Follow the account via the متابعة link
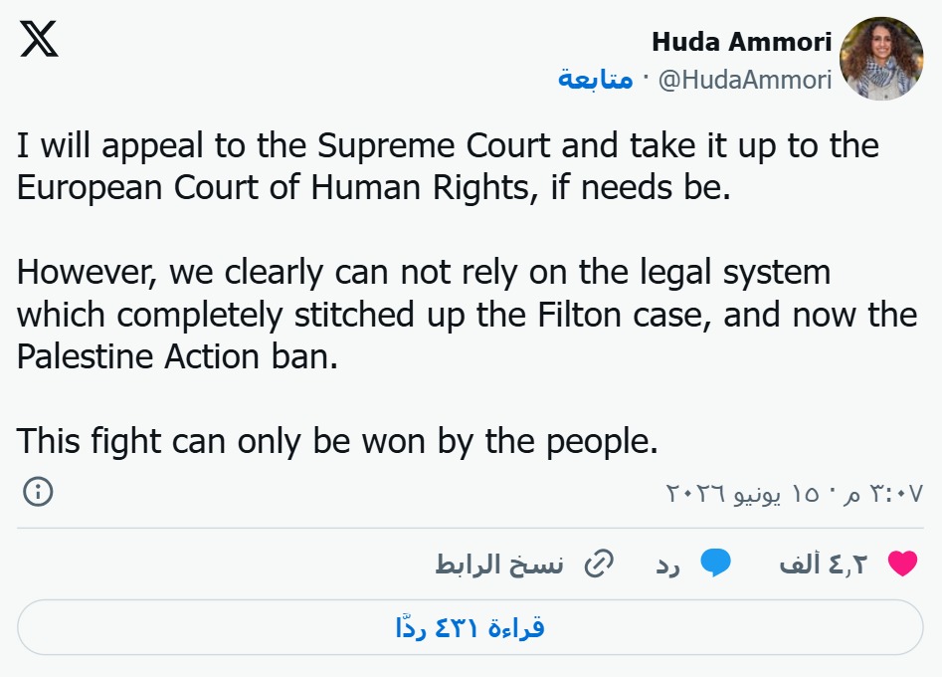 596,79
